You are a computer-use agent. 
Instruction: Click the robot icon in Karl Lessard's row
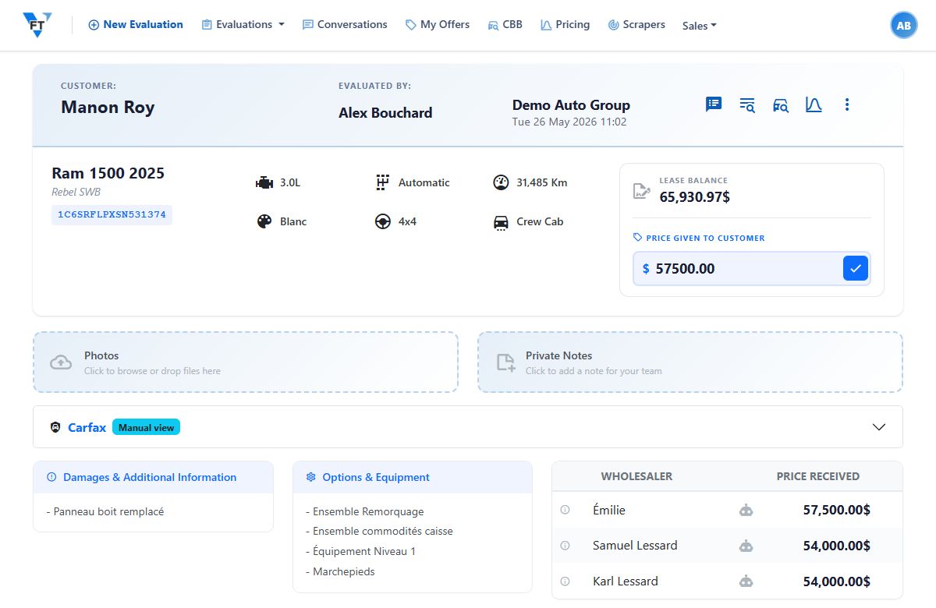(x=746, y=581)
